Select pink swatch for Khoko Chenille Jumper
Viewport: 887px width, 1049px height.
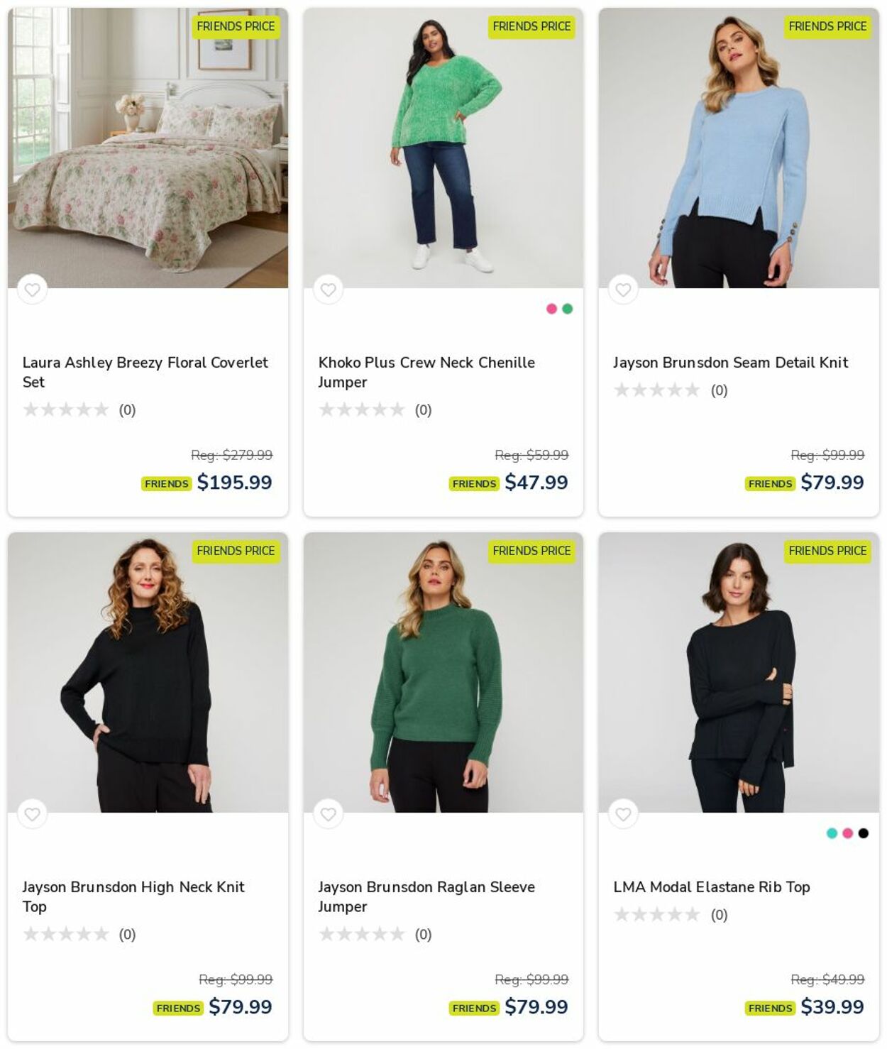551,309
